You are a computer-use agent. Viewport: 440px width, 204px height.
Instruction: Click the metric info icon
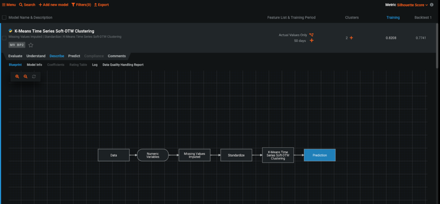tap(431, 5)
